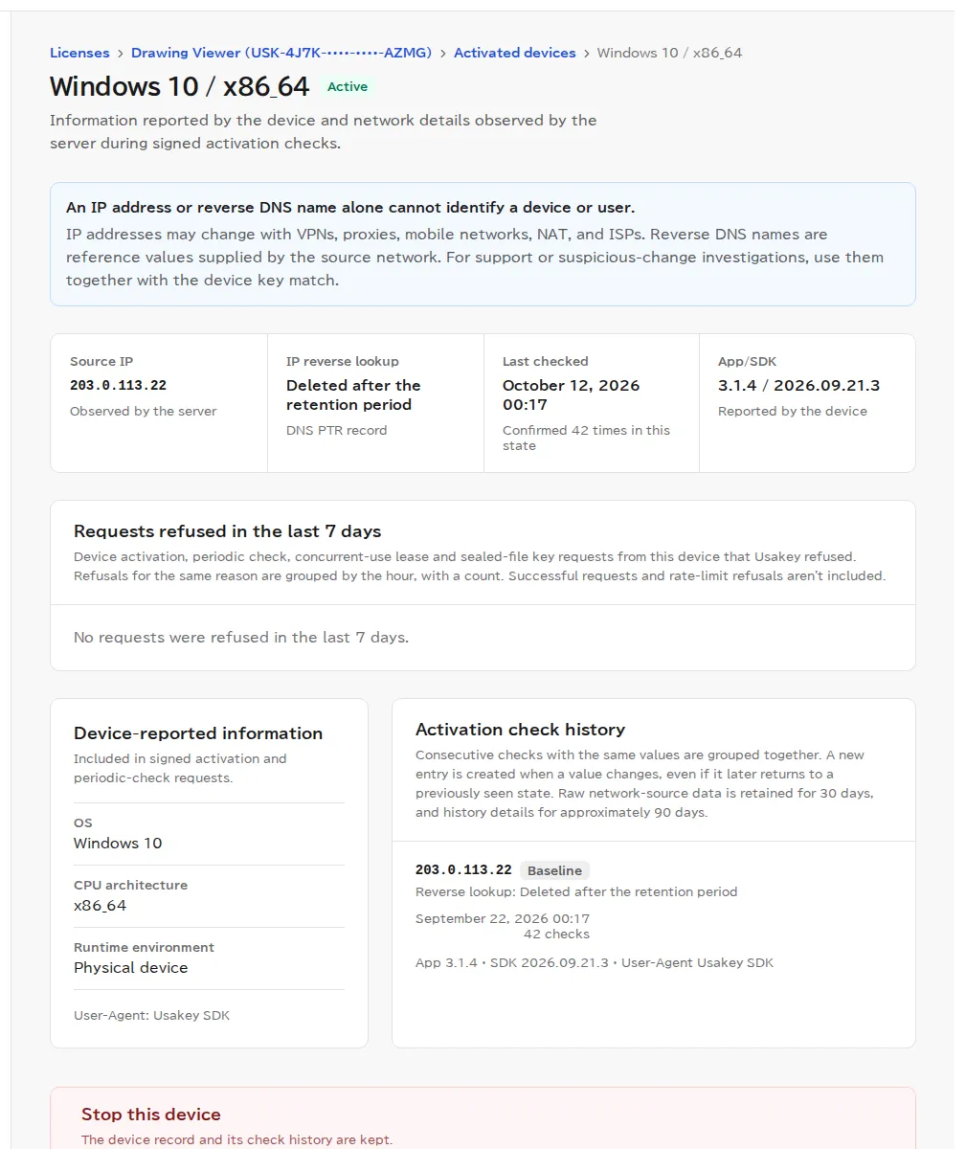
Task: Click the green Active status badge
Action: [x=348, y=86]
